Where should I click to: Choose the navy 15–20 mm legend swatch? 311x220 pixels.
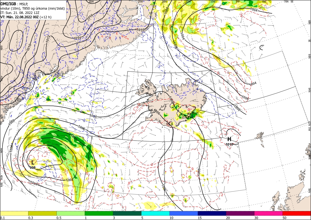click(x=212, y=213)
